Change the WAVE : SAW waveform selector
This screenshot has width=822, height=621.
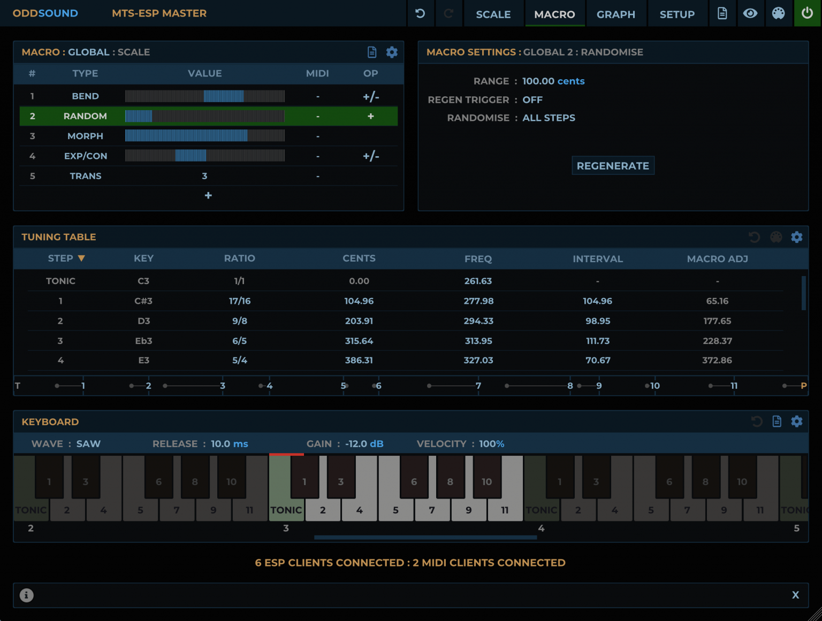click(x=88, y=443)
